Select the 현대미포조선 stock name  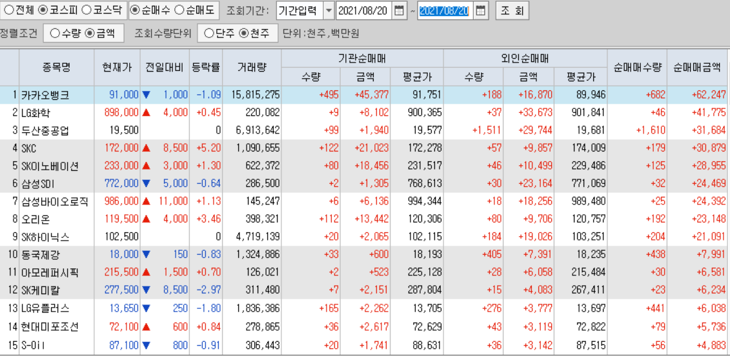tap(50, 327)
